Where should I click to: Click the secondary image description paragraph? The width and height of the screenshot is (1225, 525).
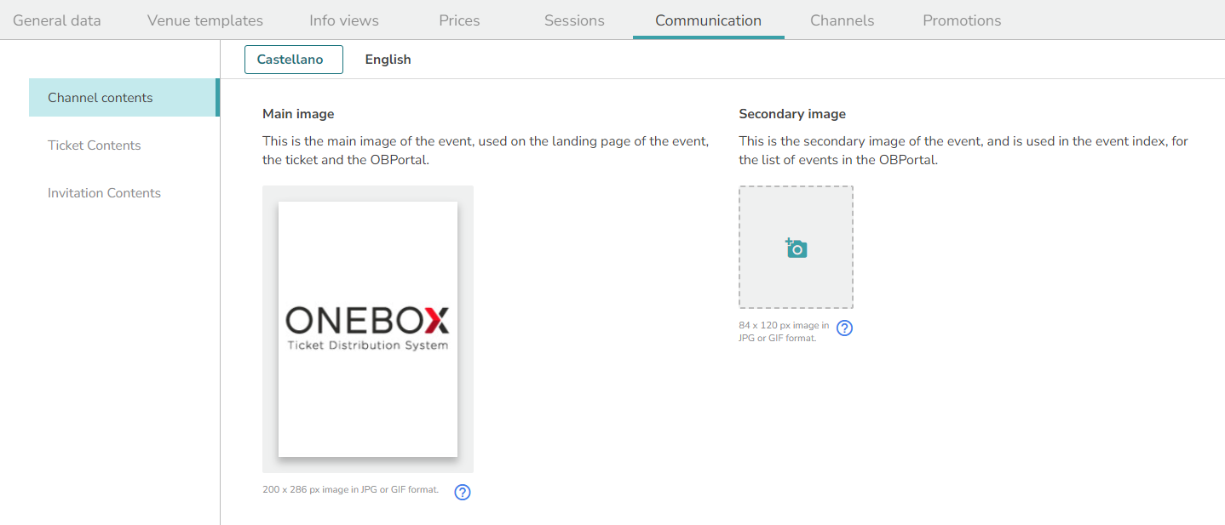coord(963,150)
